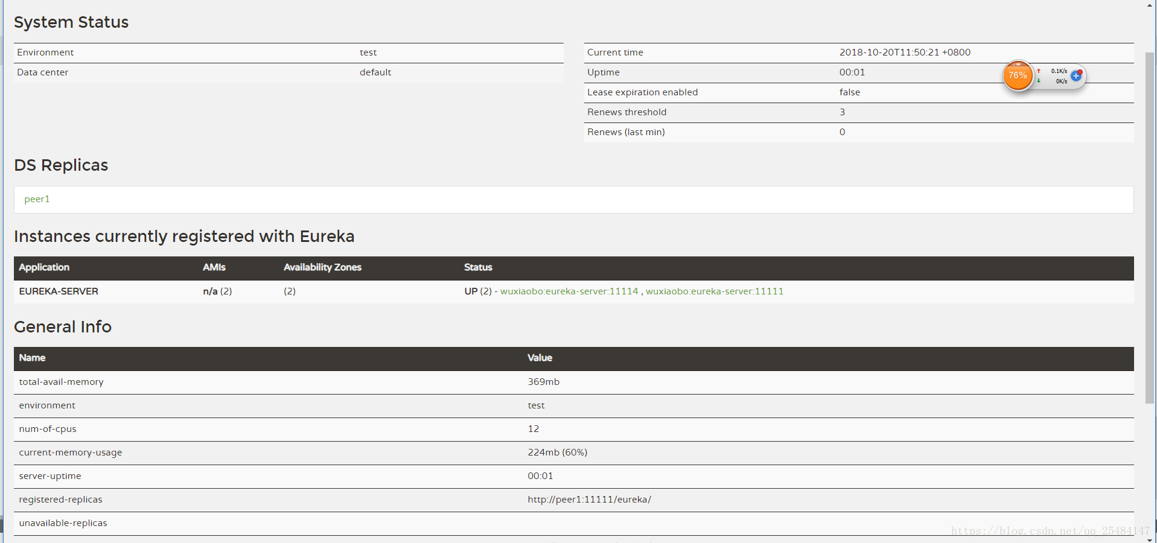Click the total-avail-memory row name
Viewport: 1157px width, 543px height.
tap(61, 382)
